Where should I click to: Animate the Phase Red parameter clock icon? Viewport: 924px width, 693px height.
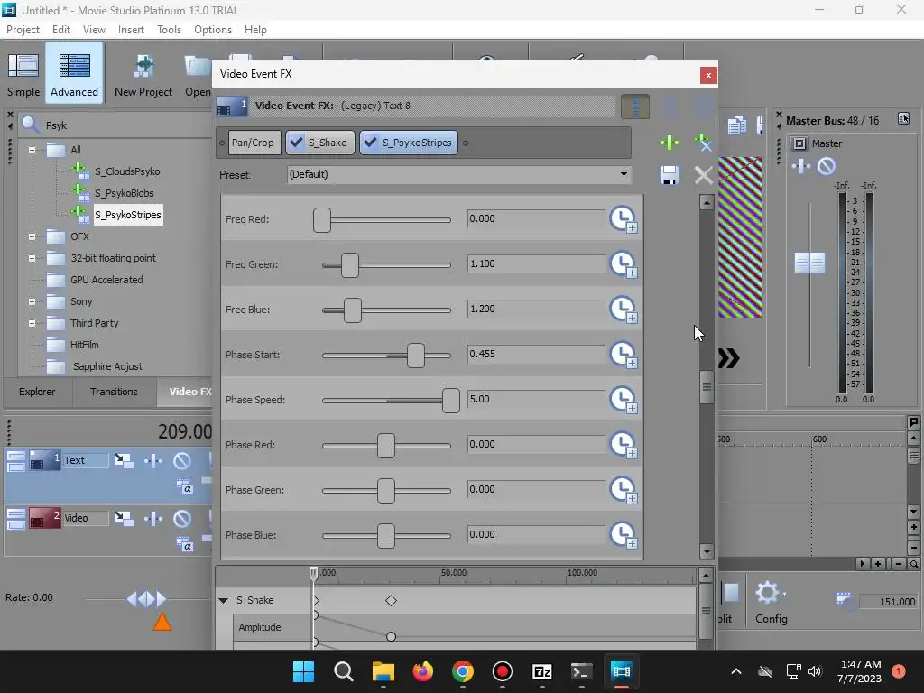[x=623, y=445]
